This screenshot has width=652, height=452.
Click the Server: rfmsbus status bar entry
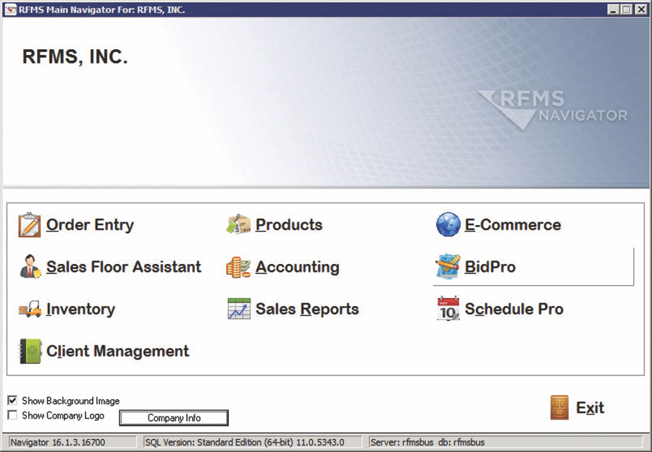tap(427, 443)
